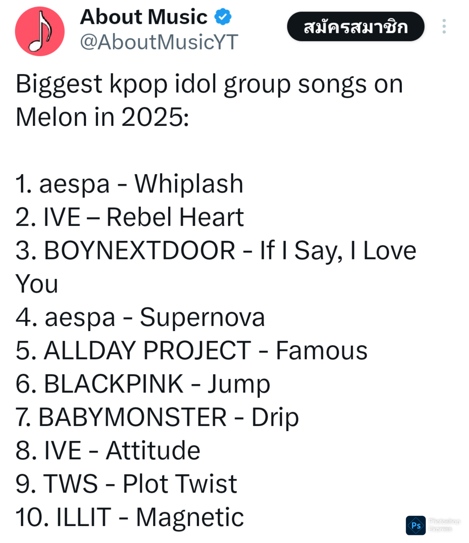Click the Photoshop Express Ps logo
The image size is (469, 543).
click(415, 525)
